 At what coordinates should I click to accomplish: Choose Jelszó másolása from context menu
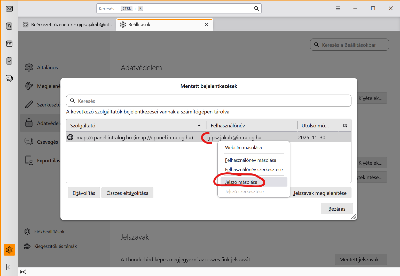click(241, 182)
